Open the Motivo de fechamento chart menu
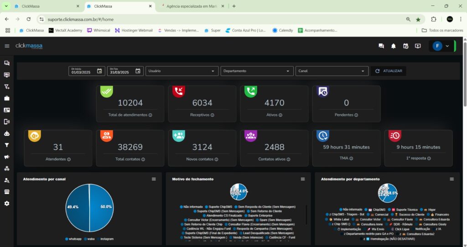The height and width of the screenshot is (247, 467). 303,179
